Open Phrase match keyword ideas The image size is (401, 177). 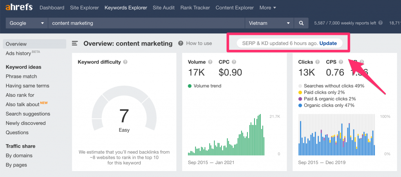(21, 76)
